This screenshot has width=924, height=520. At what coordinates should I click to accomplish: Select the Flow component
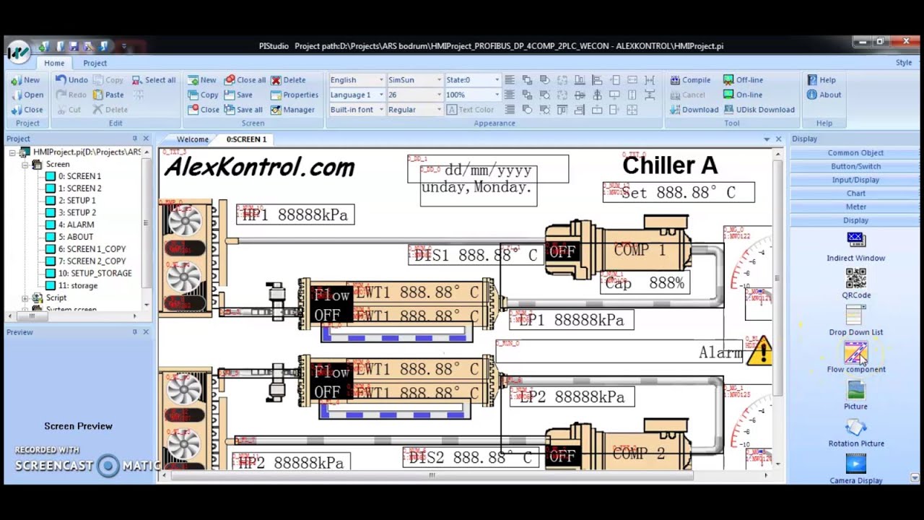[855, 357]
